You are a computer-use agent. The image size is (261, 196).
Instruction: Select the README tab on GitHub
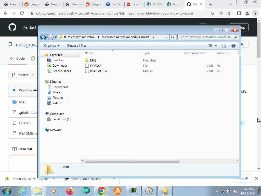point(23,149)
